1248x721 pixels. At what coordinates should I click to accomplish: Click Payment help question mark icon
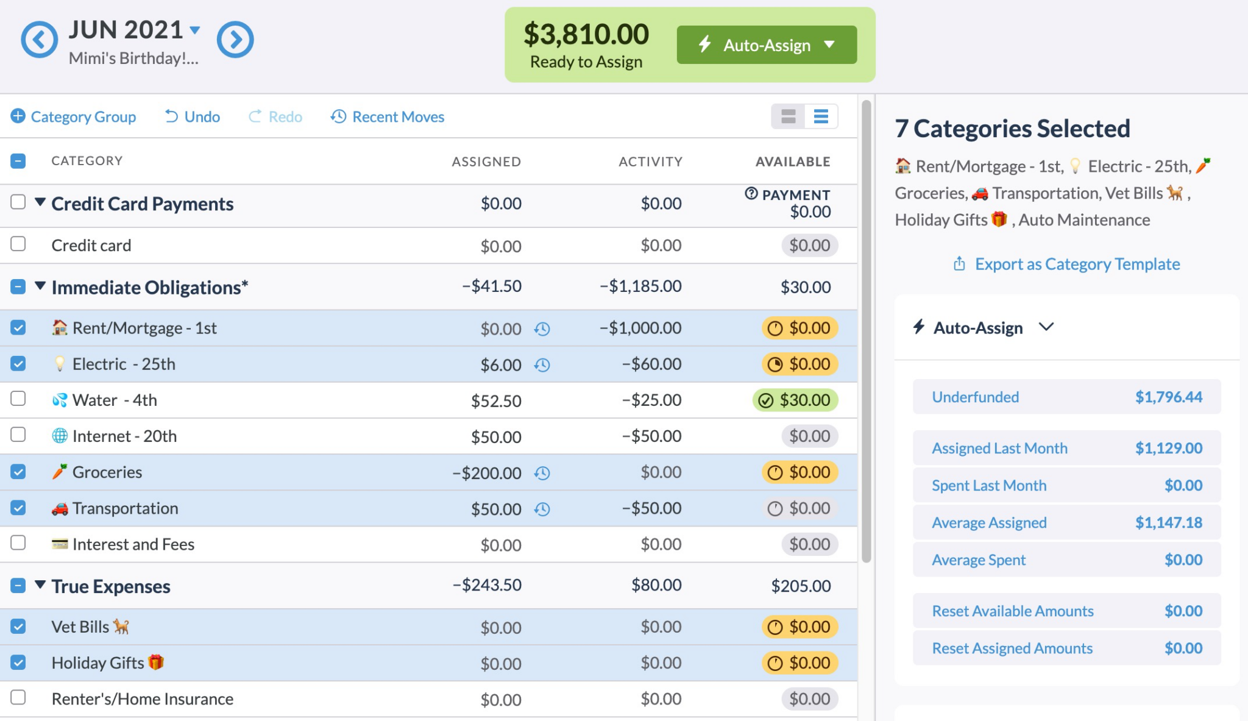(x=751, y=194)
